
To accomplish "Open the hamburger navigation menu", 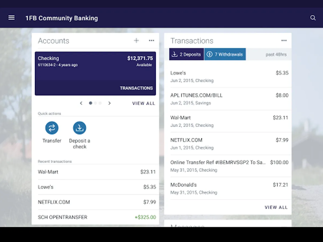I will click(x=11, y=18).
